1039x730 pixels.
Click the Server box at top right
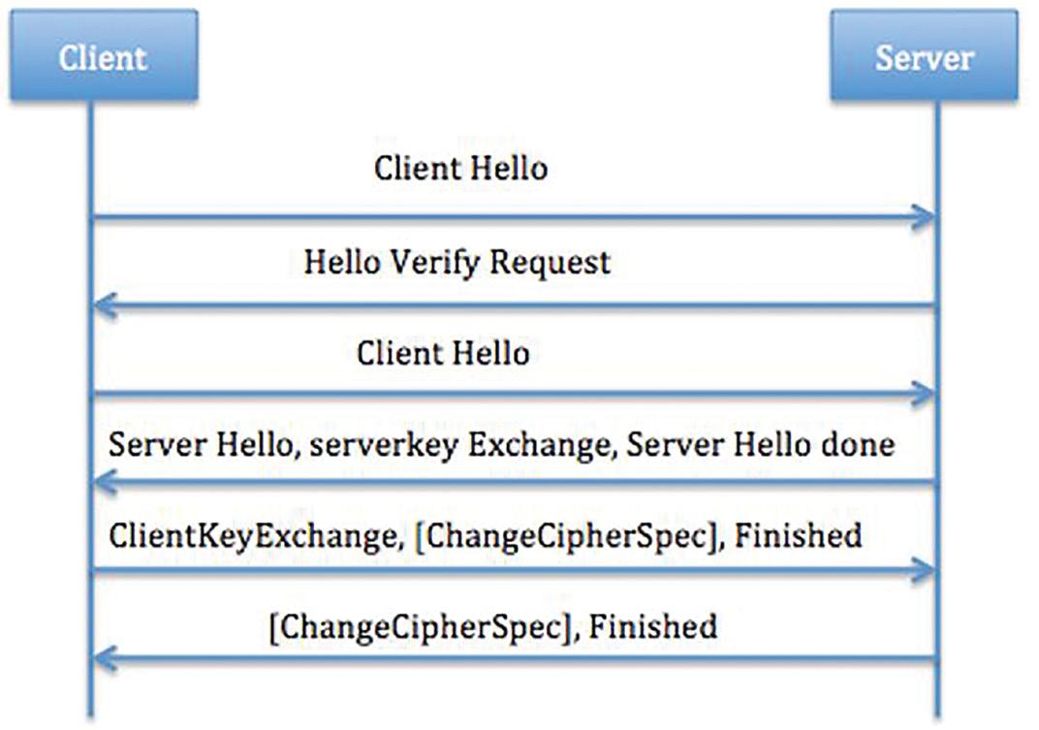click(924, 56)
